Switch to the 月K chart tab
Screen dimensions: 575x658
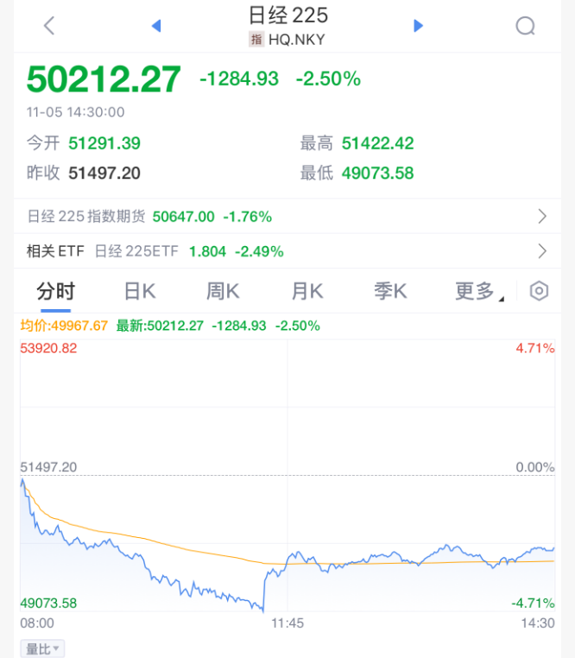pyautogui.click(x=306, y=291)
